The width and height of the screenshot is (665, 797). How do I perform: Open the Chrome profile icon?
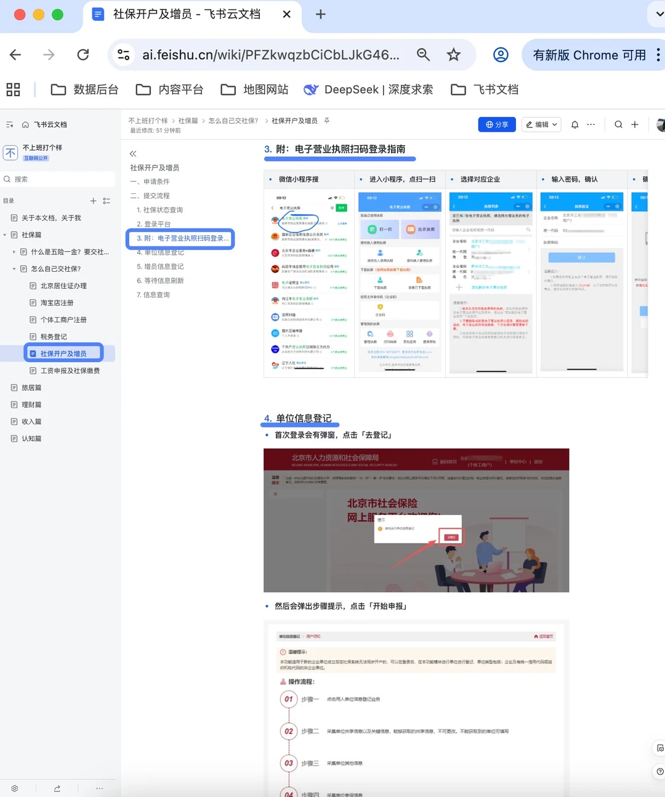tap(501, 55)
